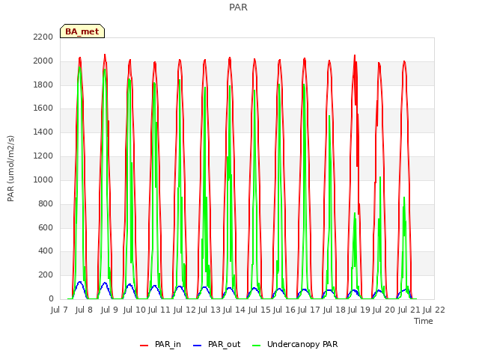The height and width of the screenshot is (359, 479).
Task: Click the Jul 15 x-axis tick label
Action: pyautogui.click(x=260, y=310)
